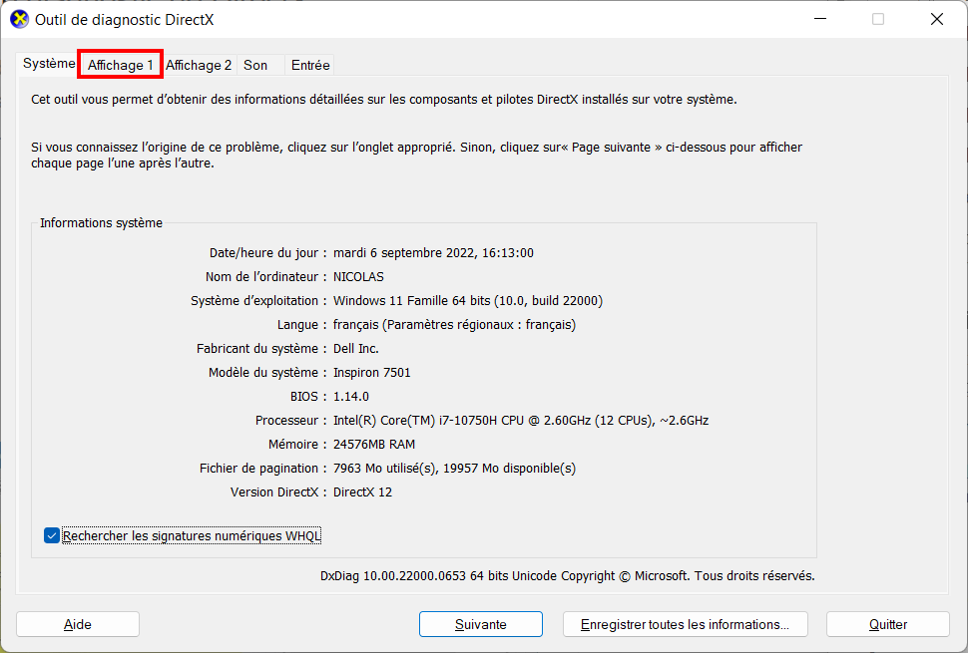Select the date value mardi 6 septembre 2022
The width and height of the screenshot is (968, 653).
coord(433,253)
